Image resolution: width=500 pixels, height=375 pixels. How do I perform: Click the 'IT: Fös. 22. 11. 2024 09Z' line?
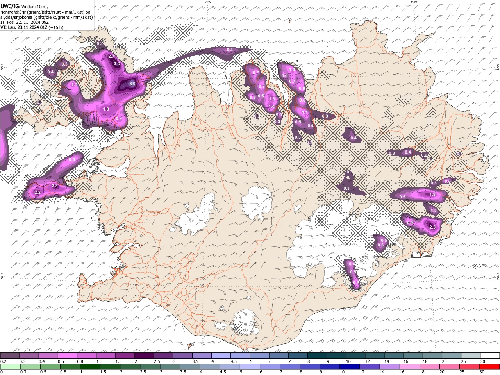click(x=24, y=22)
